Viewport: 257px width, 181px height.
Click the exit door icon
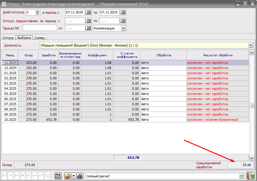(x=251, y=176)
